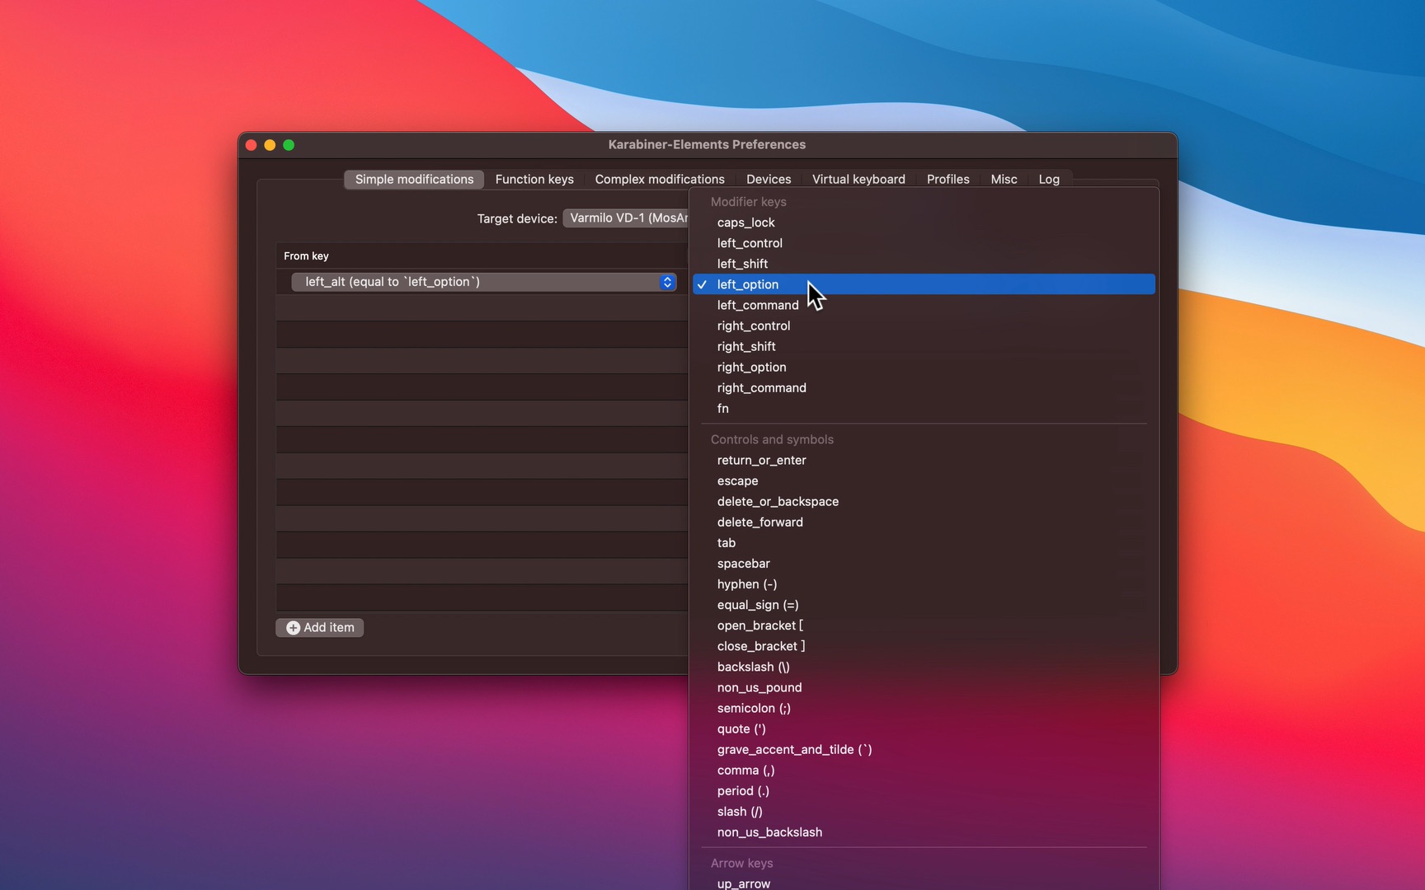1425x890 pixels.
Task: Choose grave_accent_and_tilde (`) entry
Action: tap(924, 748)
